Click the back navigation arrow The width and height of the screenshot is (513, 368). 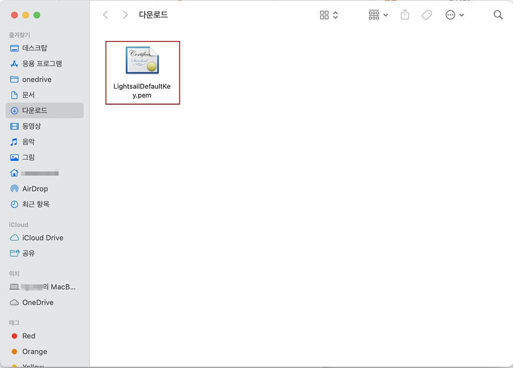105,15
